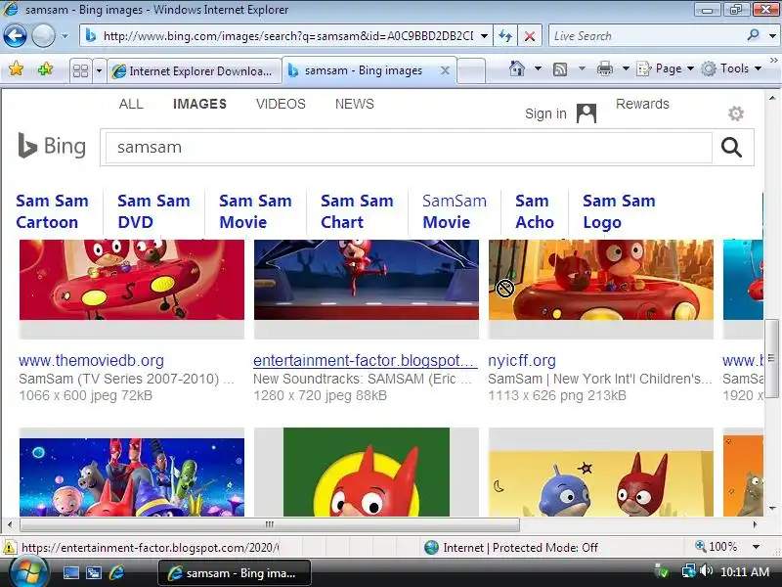The image size is (782, 587).
Task: Open the Live Search provider dropdown
Action: pos(772,36)
